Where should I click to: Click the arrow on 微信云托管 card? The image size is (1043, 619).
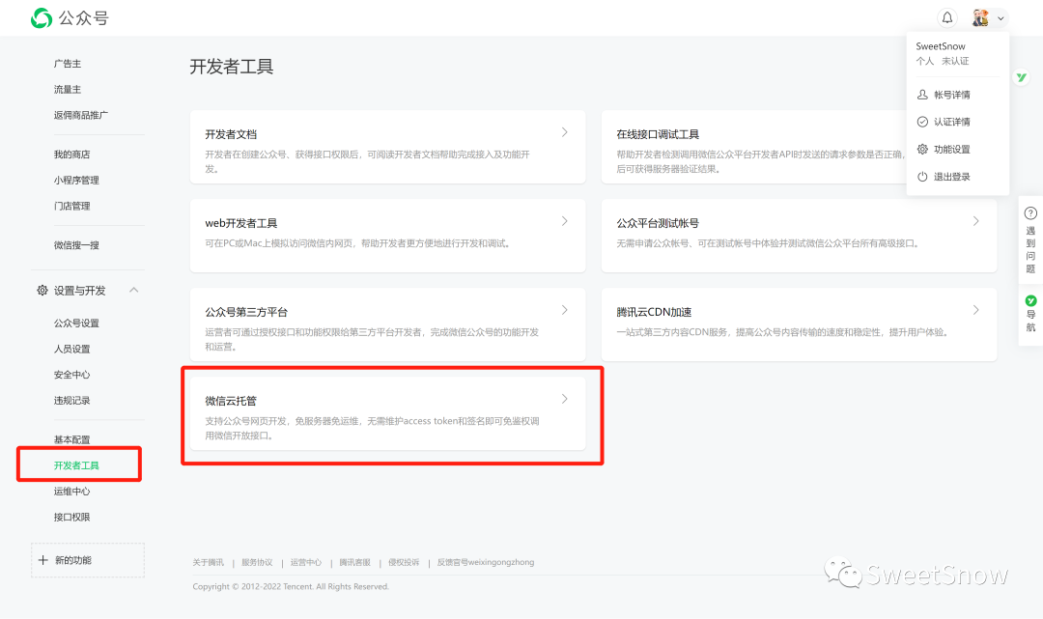click(x=564, y=399)
